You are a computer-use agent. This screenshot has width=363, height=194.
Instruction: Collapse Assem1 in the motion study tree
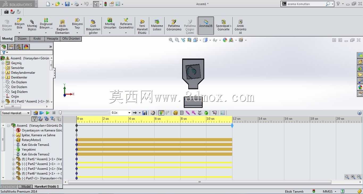pos(9,125)
